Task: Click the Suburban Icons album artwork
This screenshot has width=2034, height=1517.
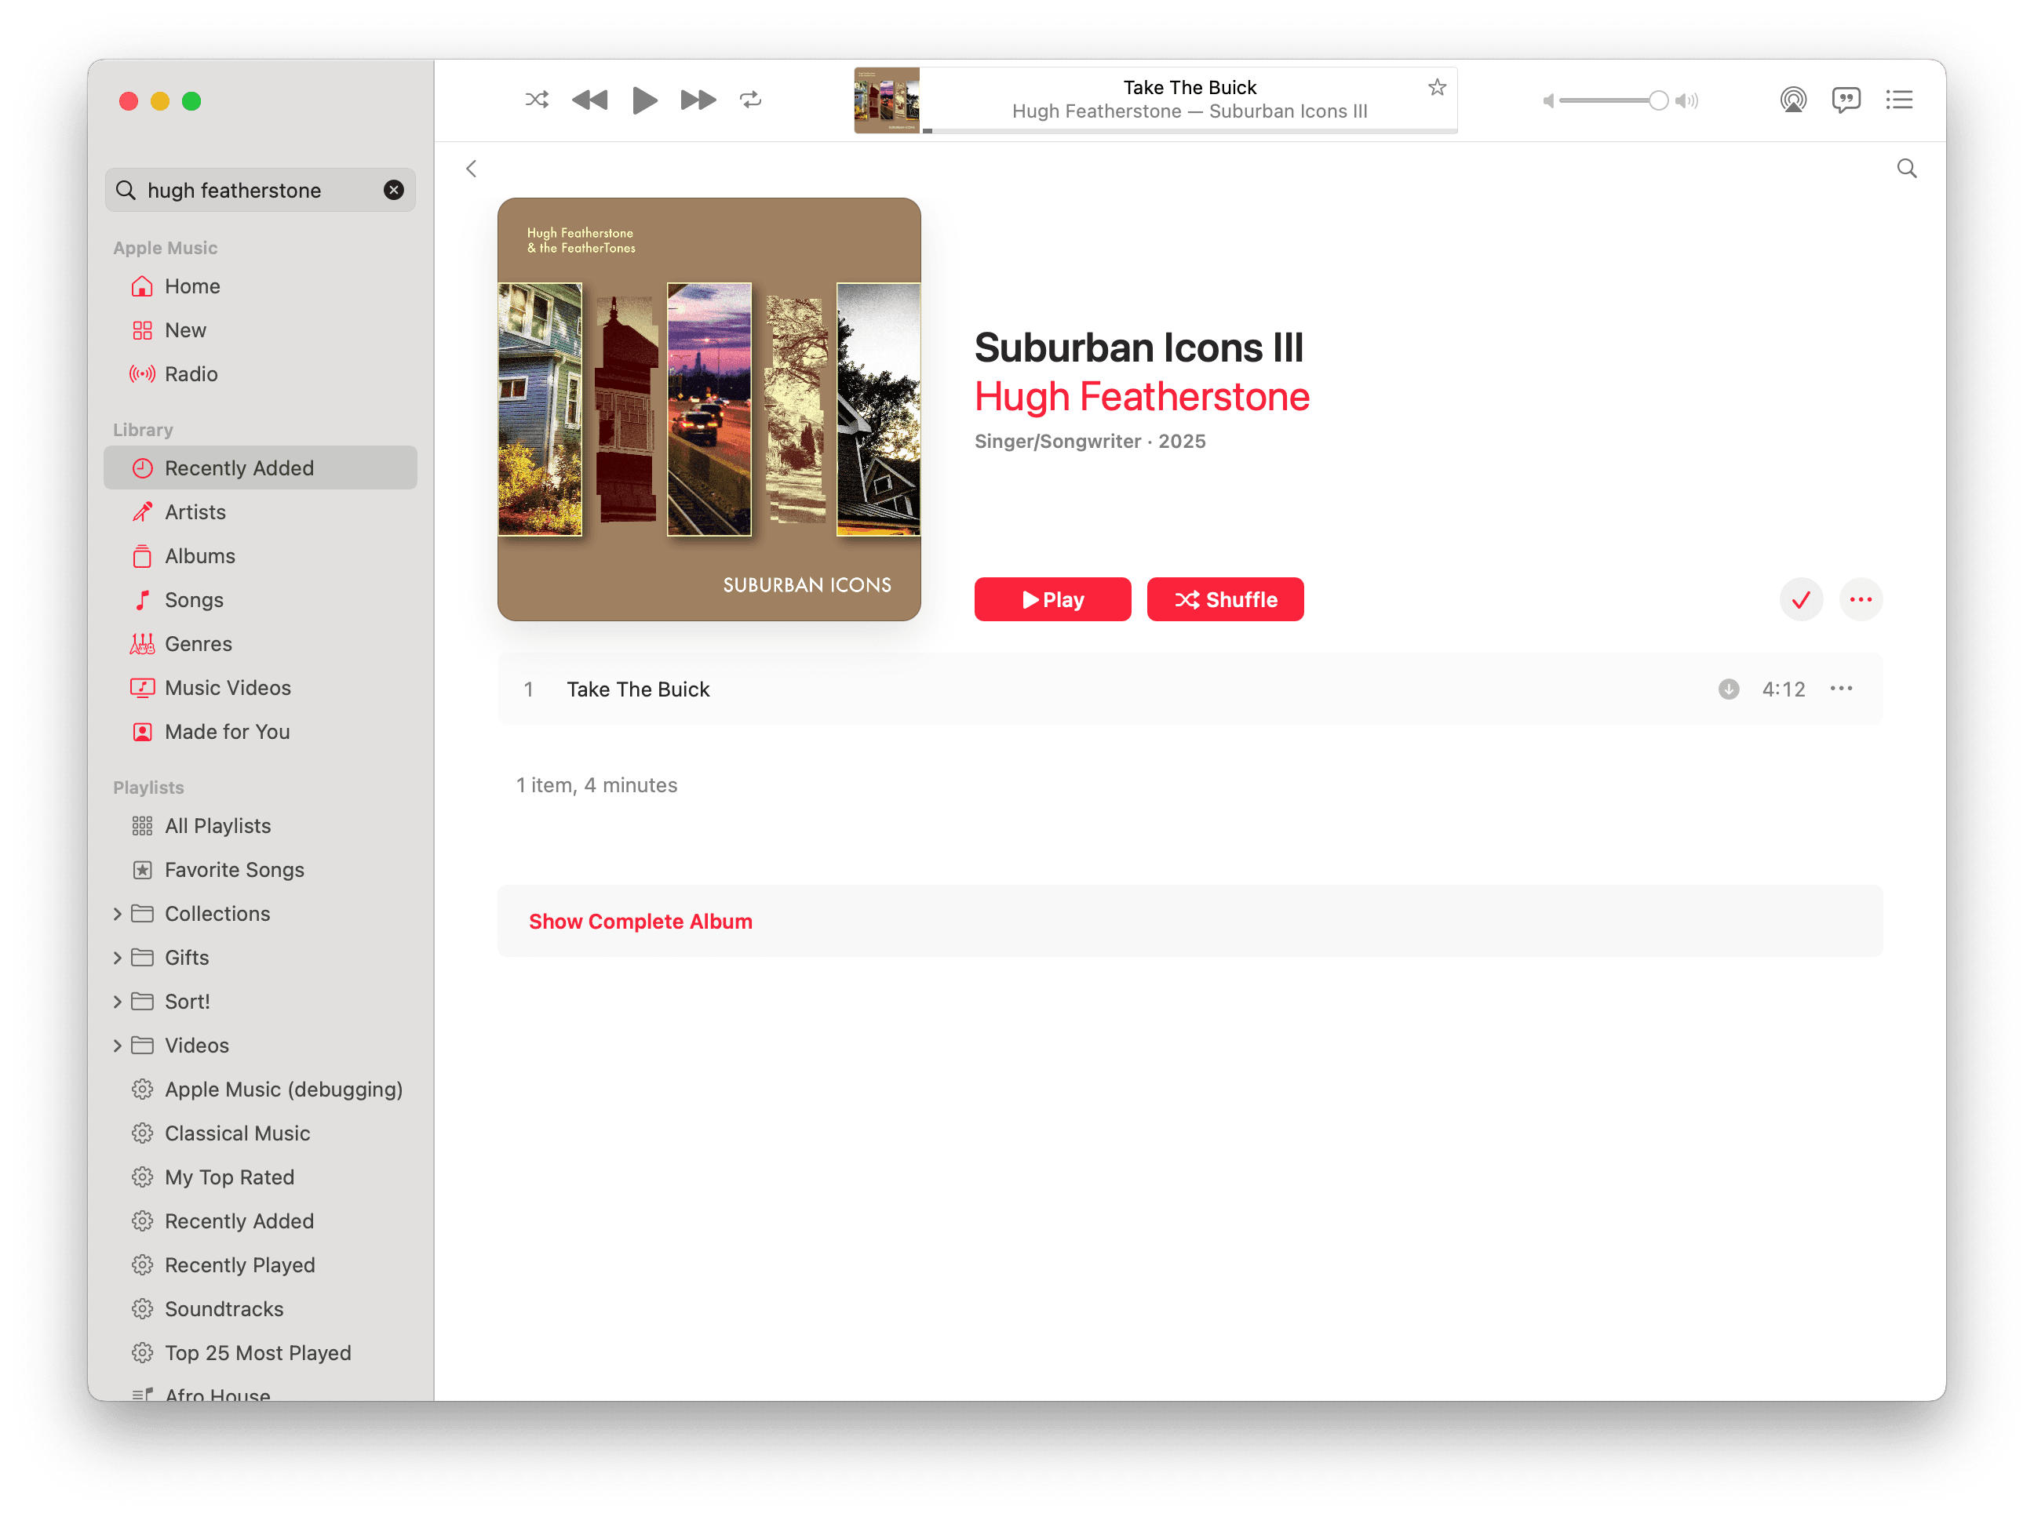Action: coord(709,409)
